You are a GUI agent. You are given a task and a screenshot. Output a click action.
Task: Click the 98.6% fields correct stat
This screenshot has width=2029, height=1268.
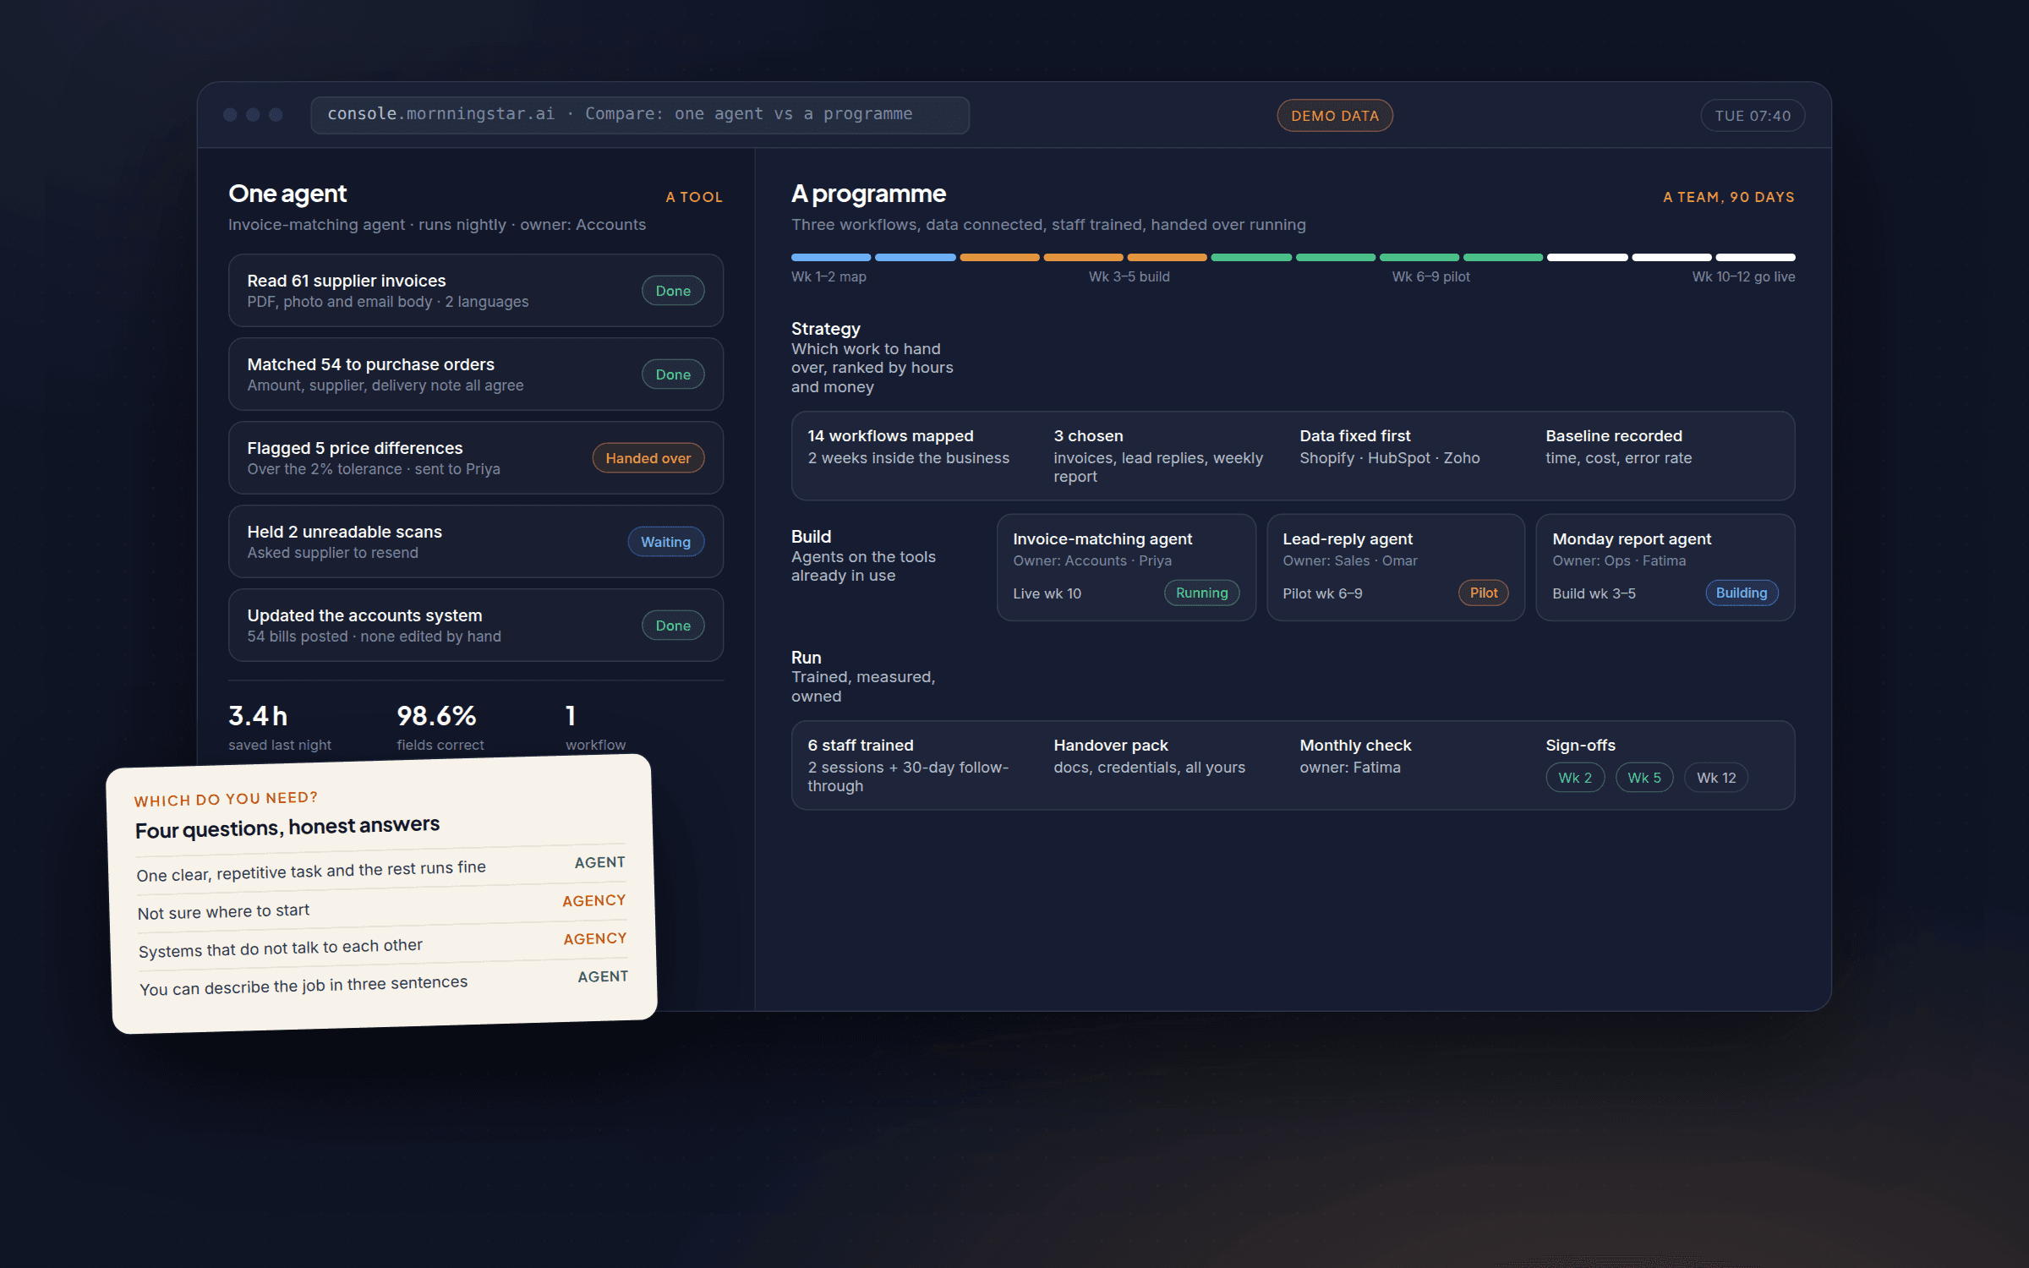click(440, 727)
